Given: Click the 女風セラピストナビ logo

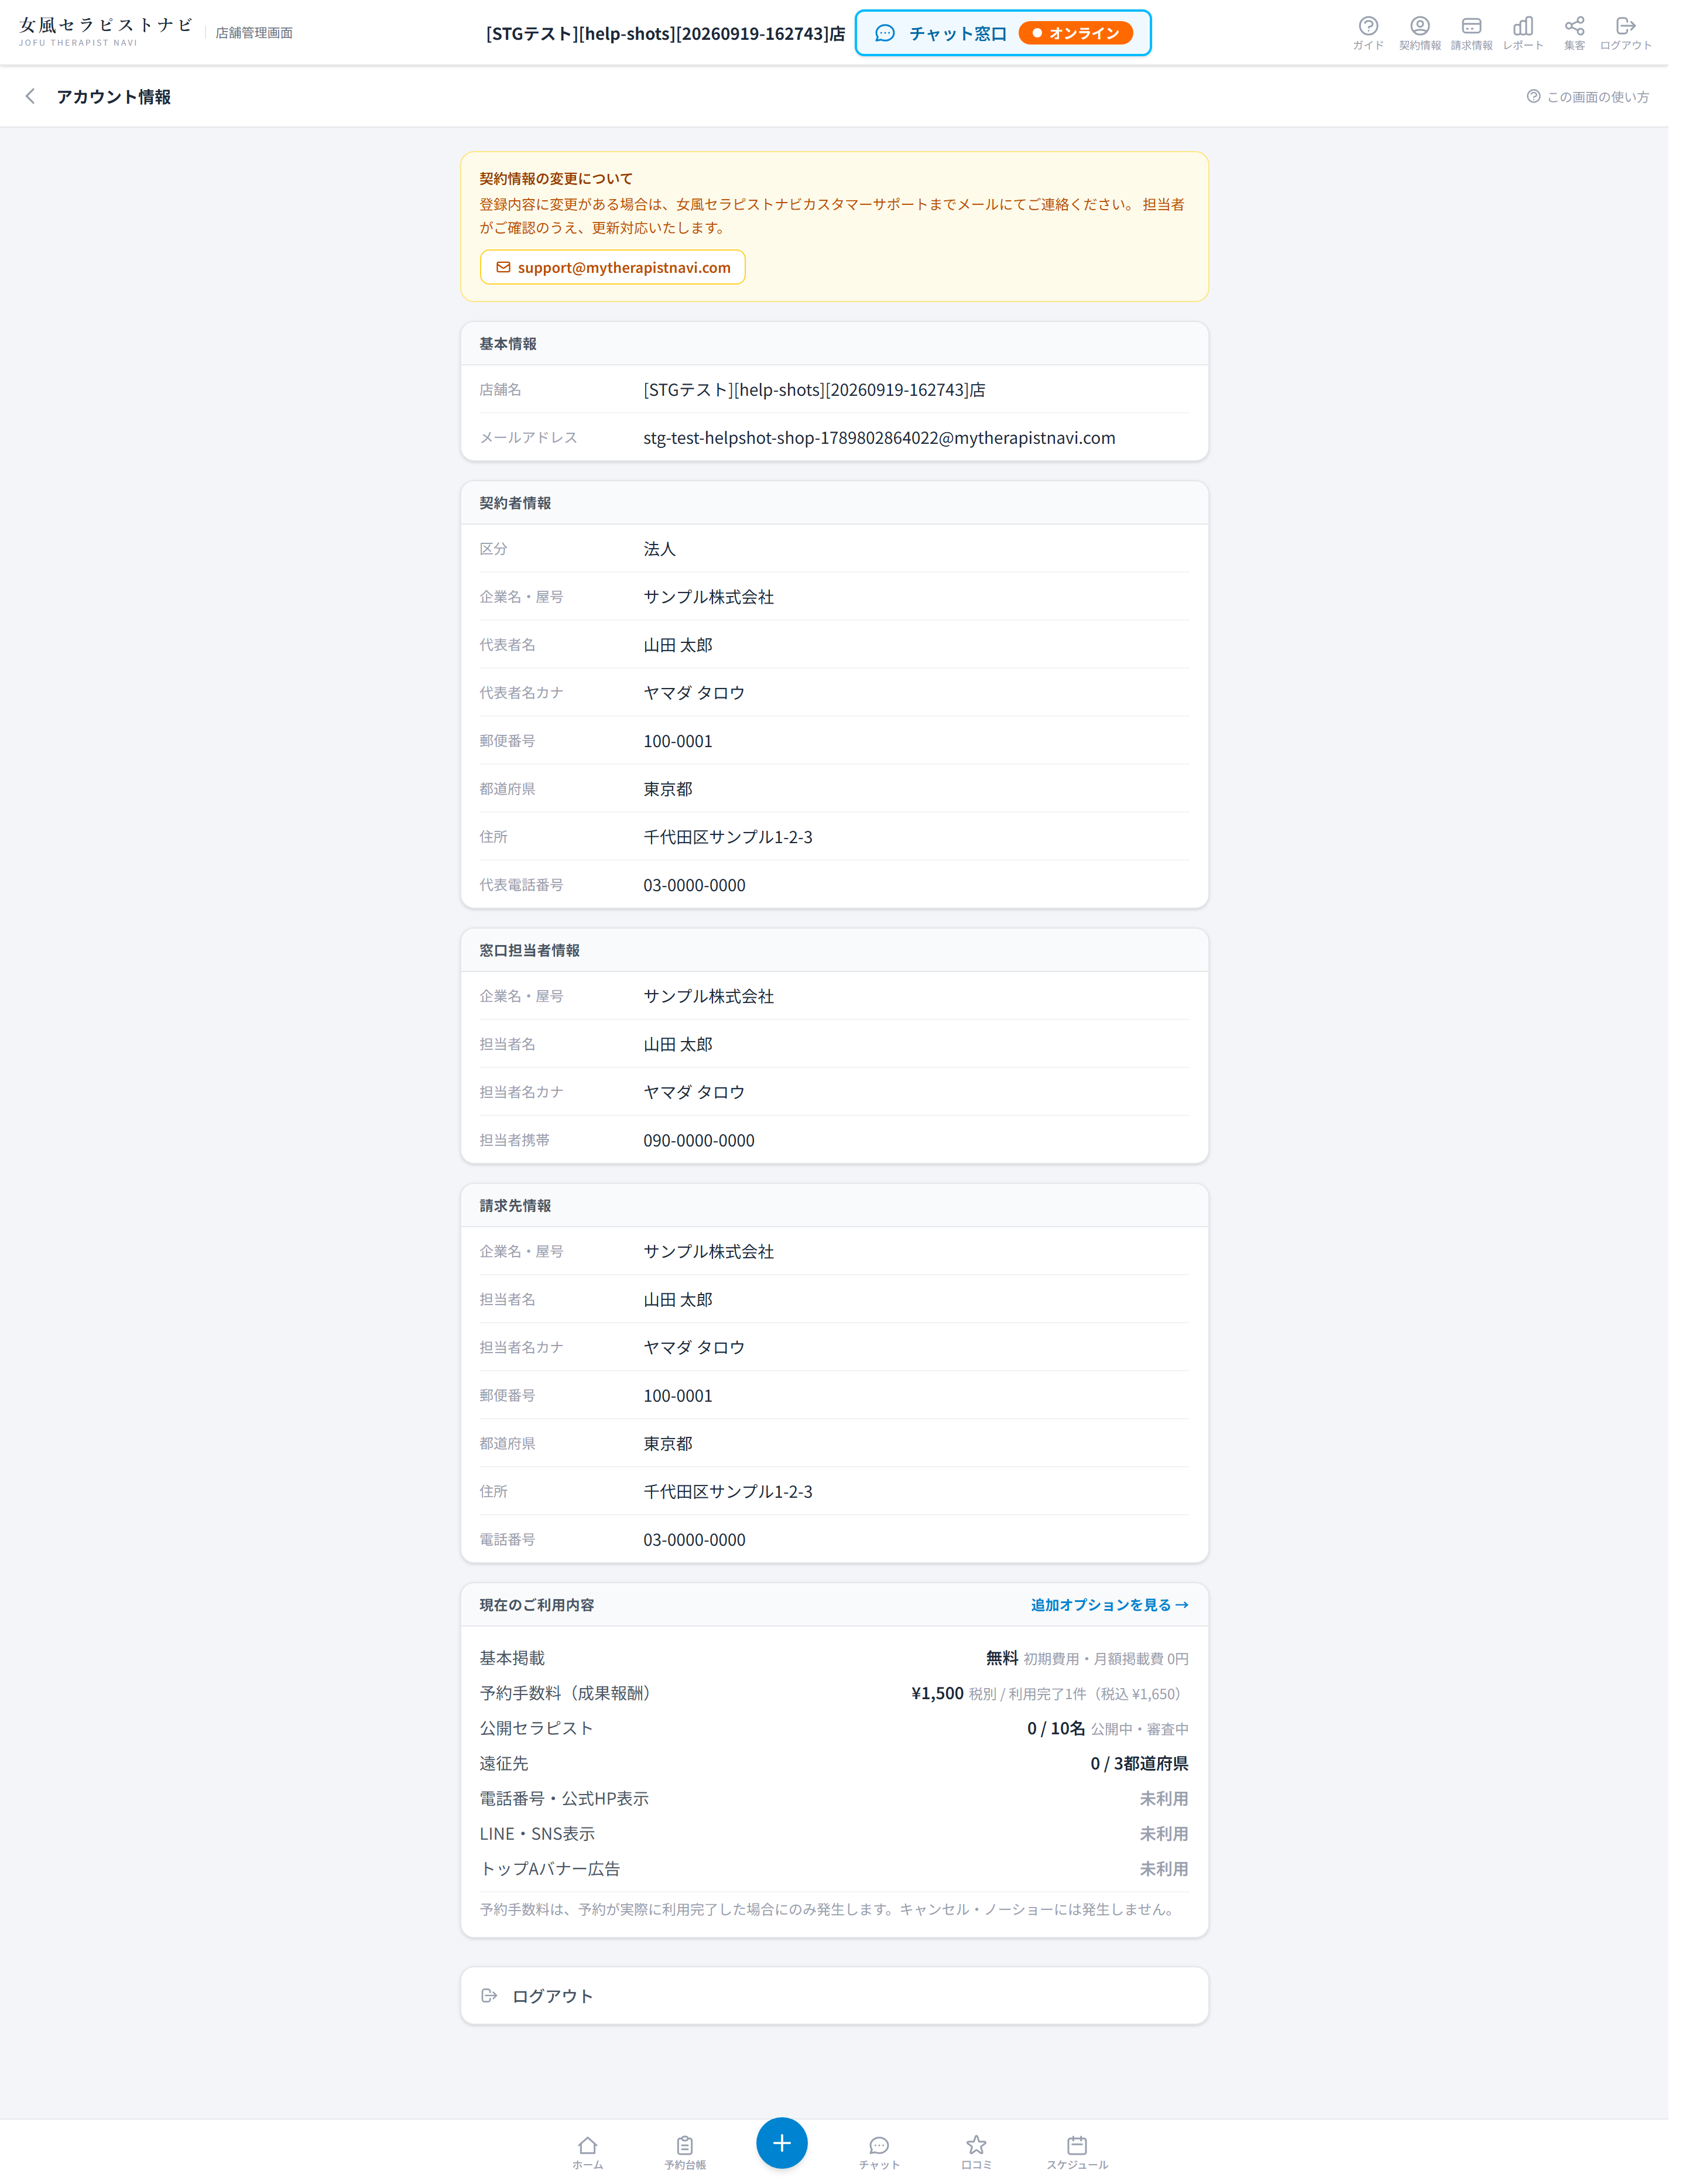Looking at the screenshot, I should tap(105, 31).
